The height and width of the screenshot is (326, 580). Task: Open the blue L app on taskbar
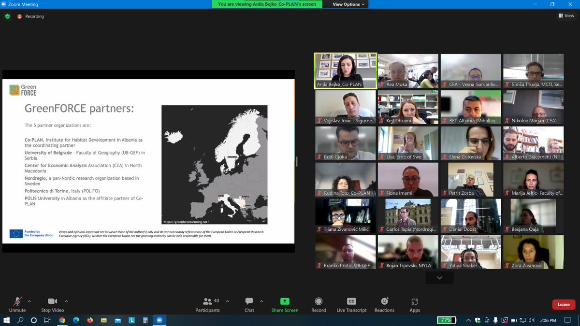click(x=131, y=320)
